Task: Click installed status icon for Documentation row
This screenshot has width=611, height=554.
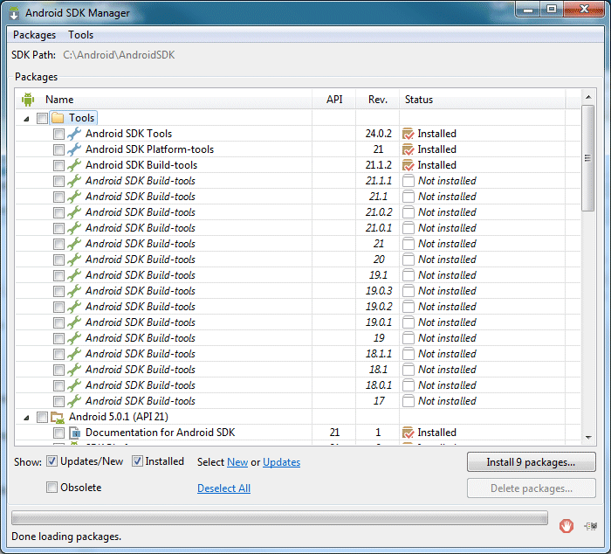Action: tap(408, 433)
